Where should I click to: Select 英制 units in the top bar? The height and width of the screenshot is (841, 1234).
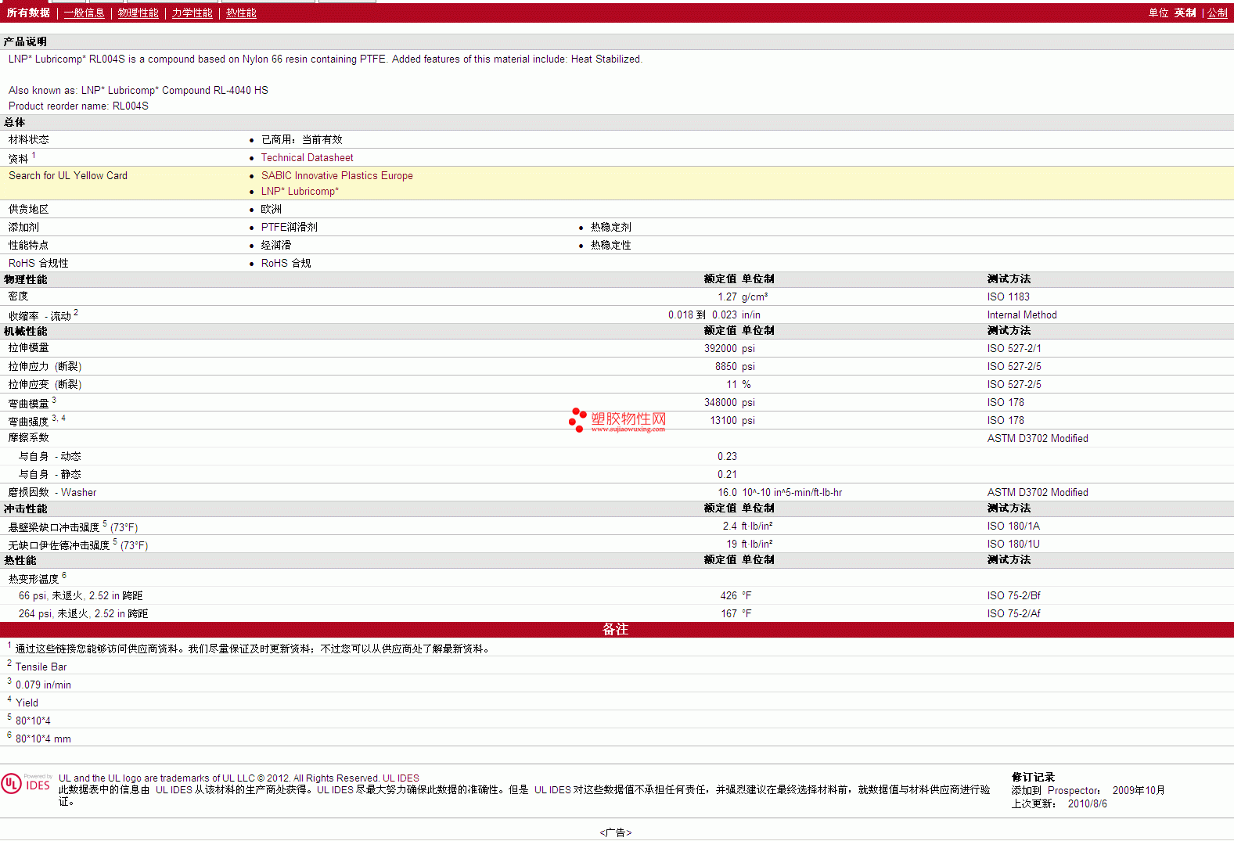tap(1185, 13)
